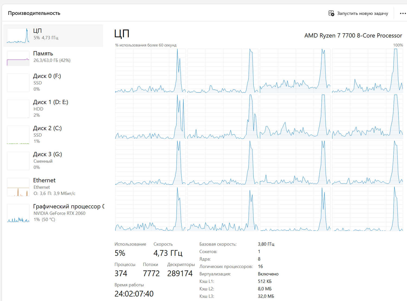Click the Виртуализация value Включено
The width and height of the screenshot is (407, 301).
coord(268,274)
